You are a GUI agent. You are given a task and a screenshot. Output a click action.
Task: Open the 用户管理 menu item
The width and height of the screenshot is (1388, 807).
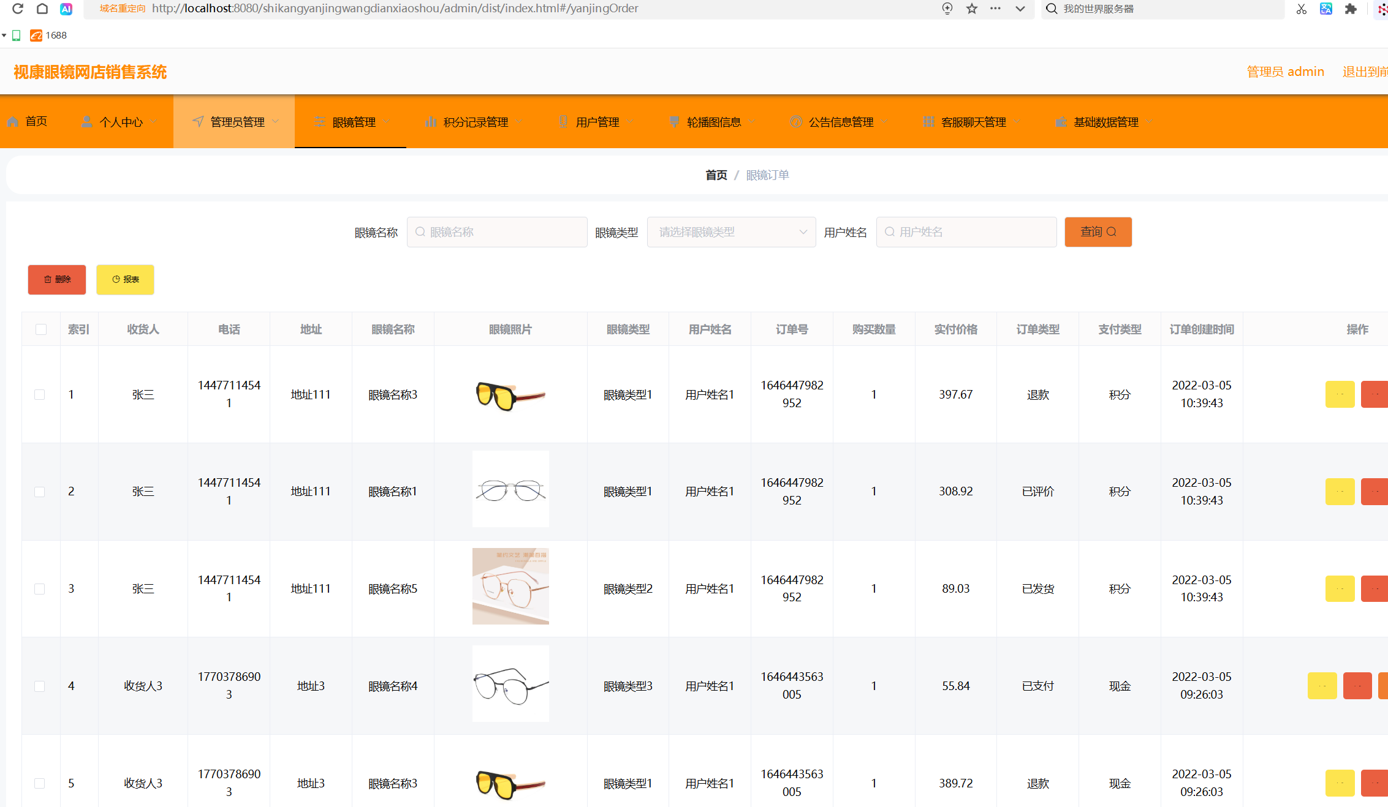(596, 122)
